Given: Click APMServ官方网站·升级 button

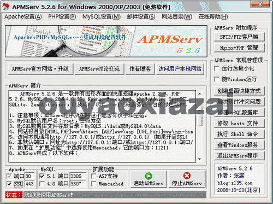Looking at the screenshot, I should 40,69.
